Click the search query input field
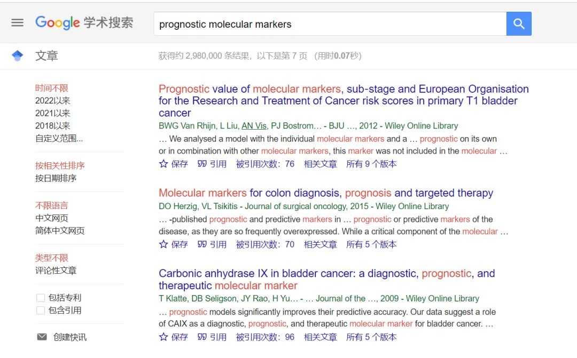 point(330,24)
